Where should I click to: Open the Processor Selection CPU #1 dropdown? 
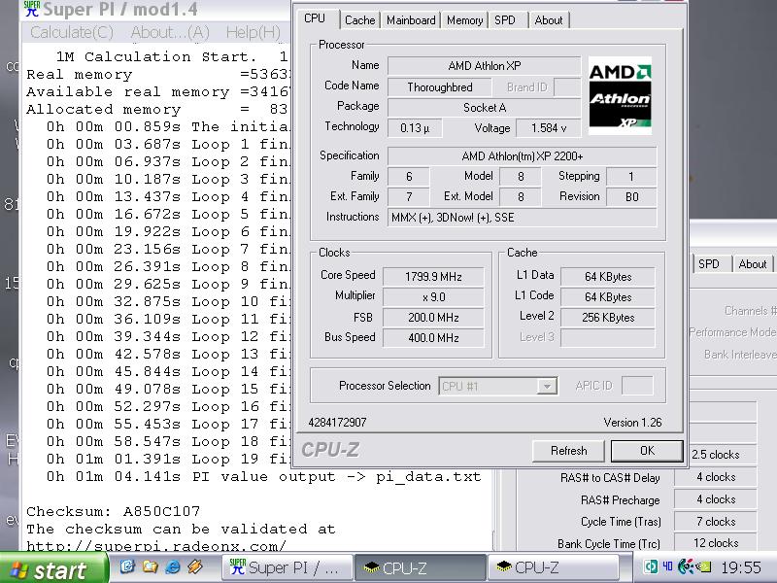(498, 386)
